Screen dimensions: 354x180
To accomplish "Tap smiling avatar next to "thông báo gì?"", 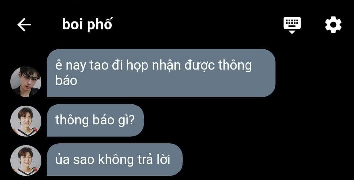I will tap(26, 121).
